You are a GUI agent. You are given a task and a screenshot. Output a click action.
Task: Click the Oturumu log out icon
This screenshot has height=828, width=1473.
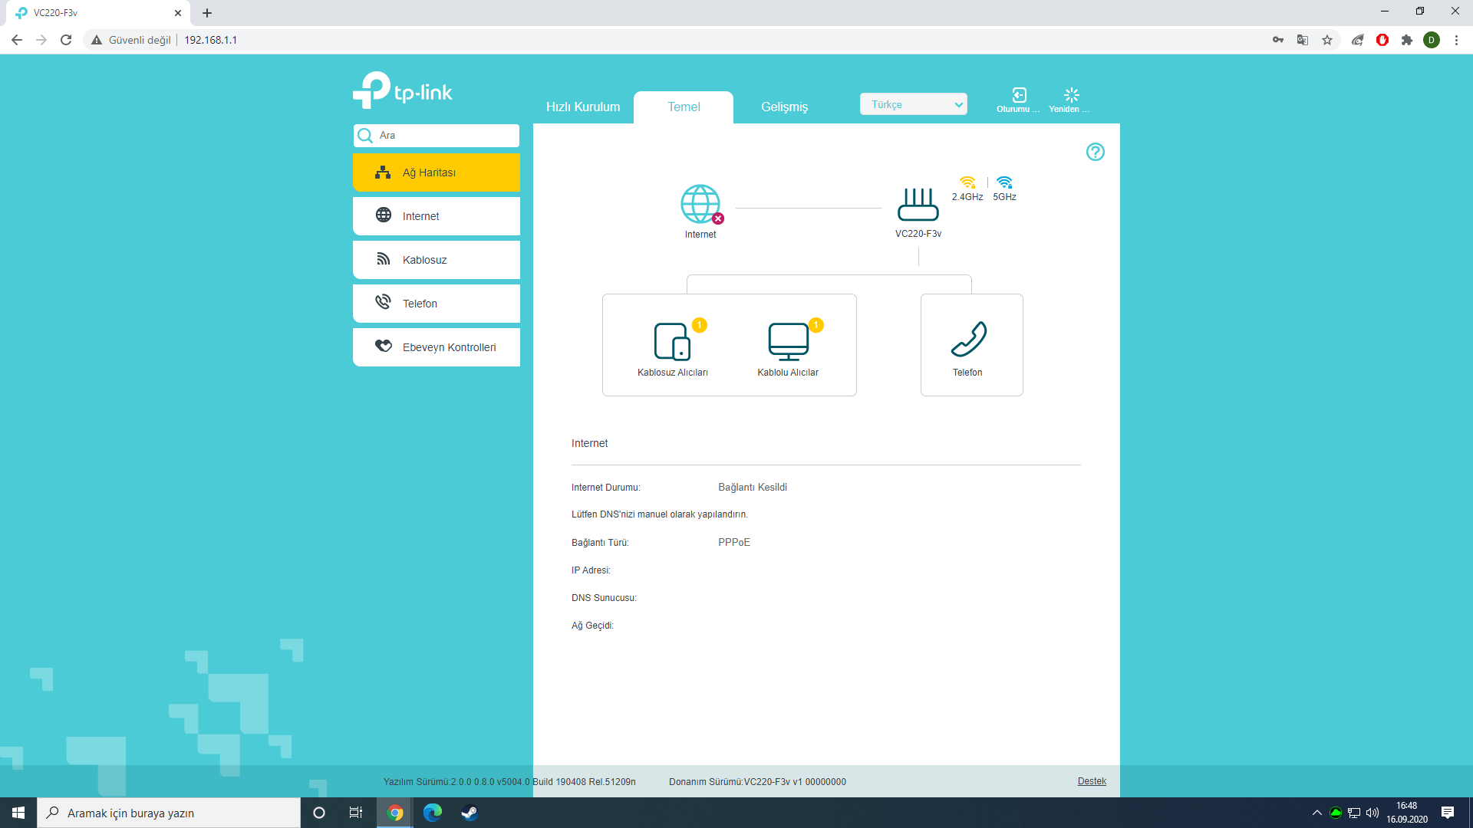(1019, 95)
